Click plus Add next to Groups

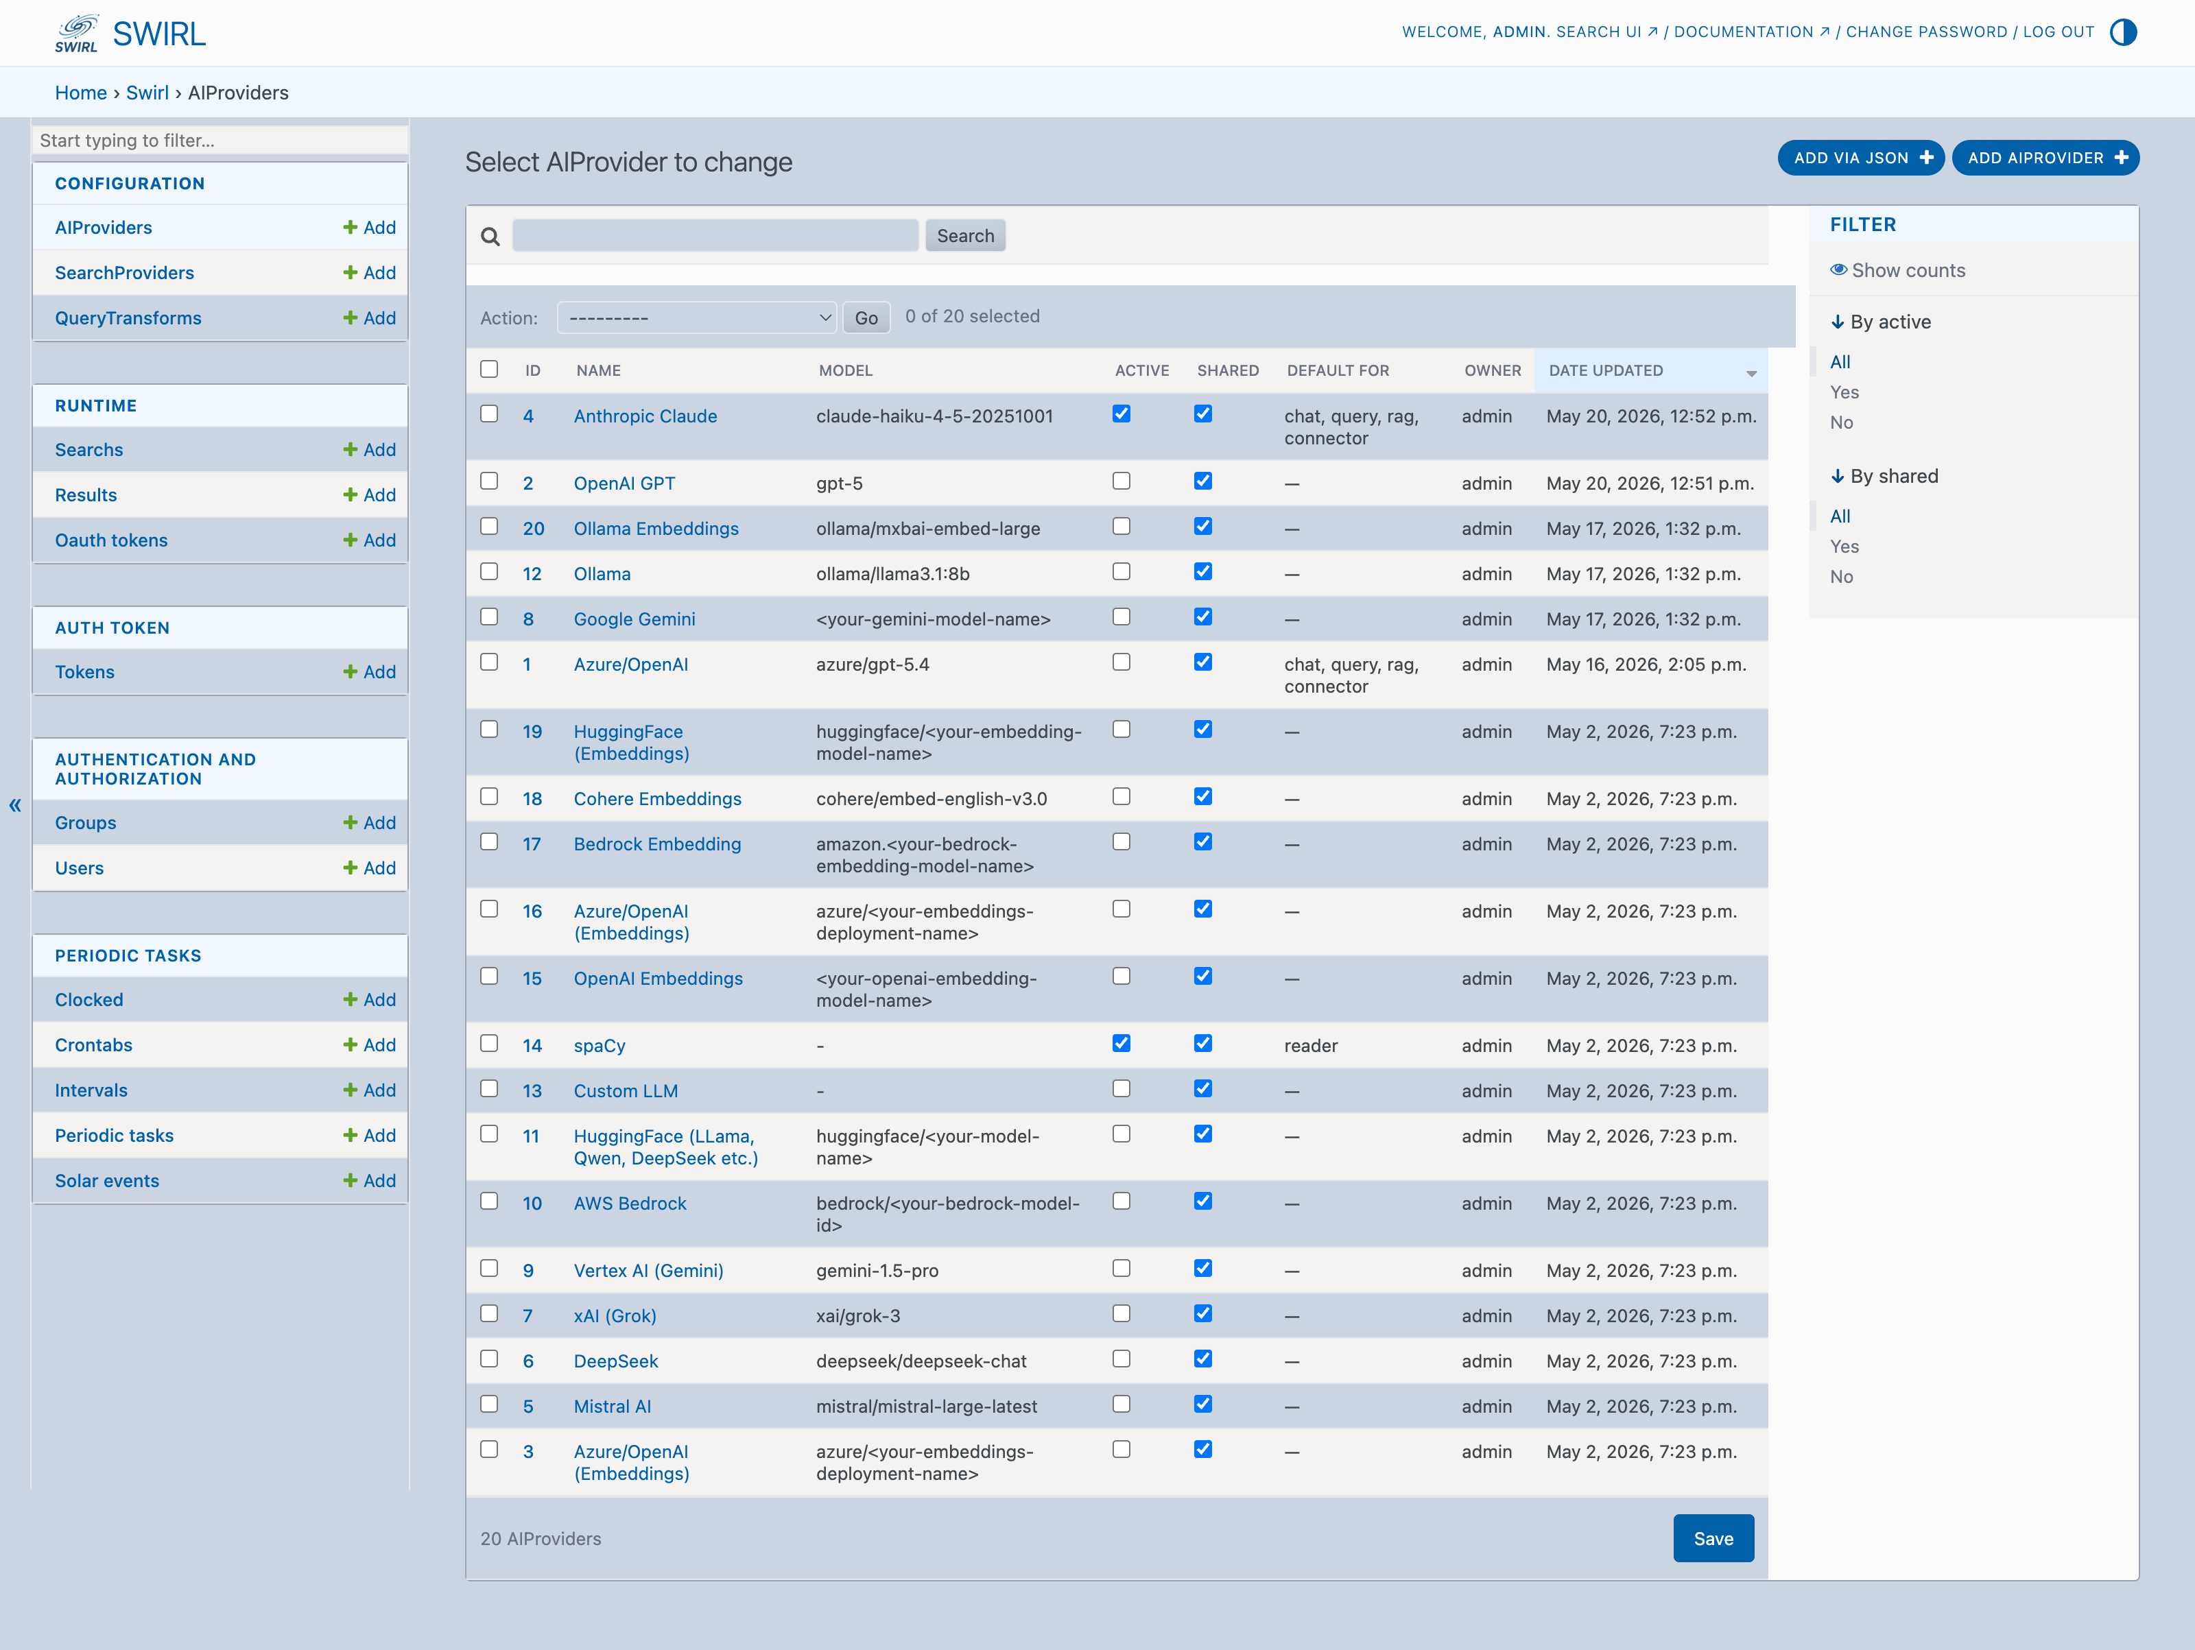pyautogui.click(x=369, y=822)
